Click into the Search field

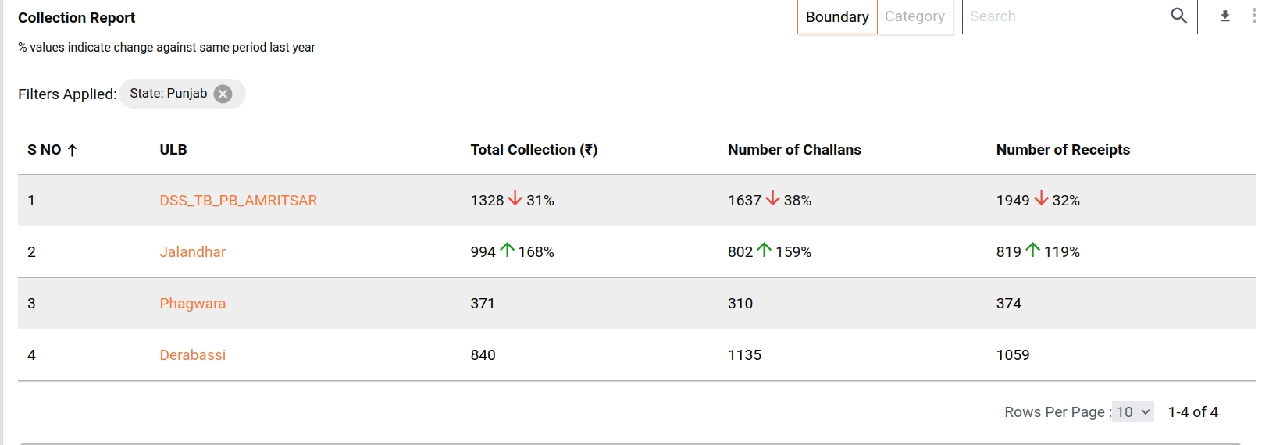(1062, 16)
